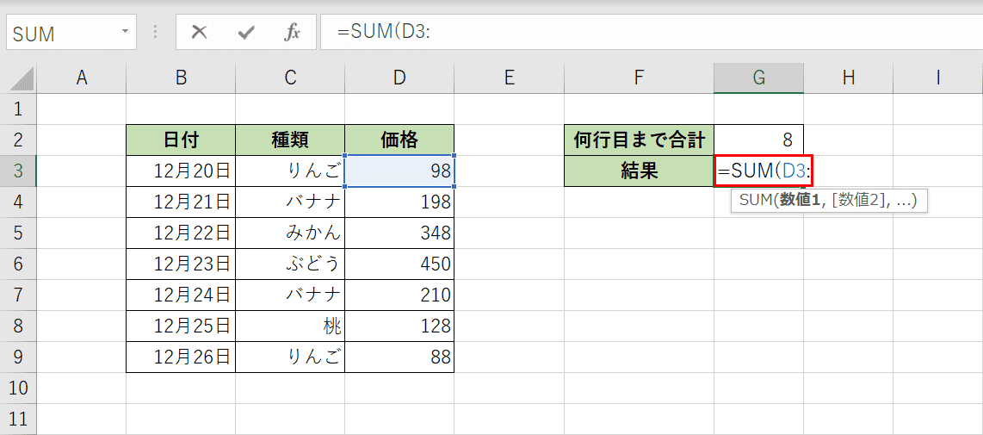Viewport: 983px width, 435px height.
Task: Click the price cell 450
Action: (x=399, y=264)
